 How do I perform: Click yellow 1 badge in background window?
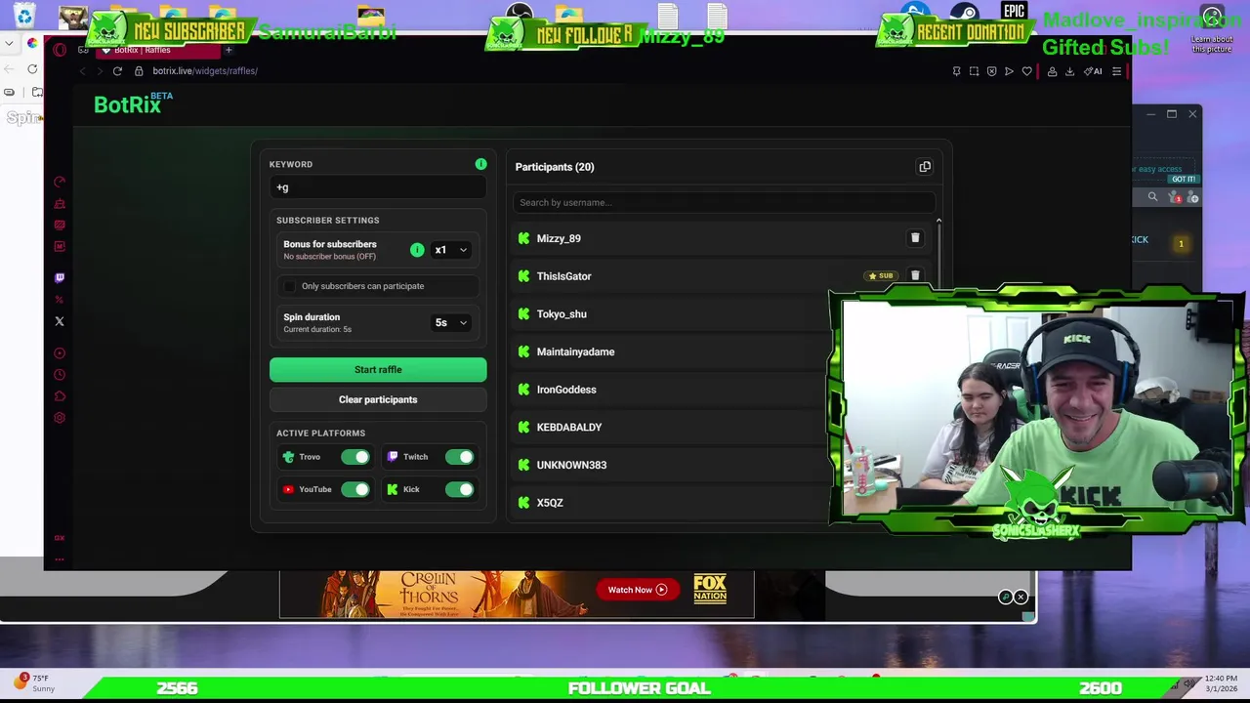tap(1181, 244)
